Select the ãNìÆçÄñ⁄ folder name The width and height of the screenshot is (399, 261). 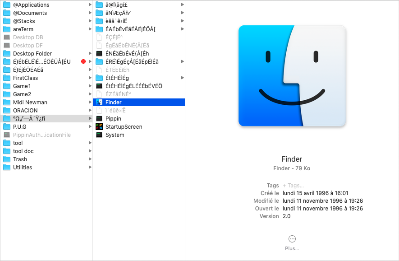tap(118, 13)
